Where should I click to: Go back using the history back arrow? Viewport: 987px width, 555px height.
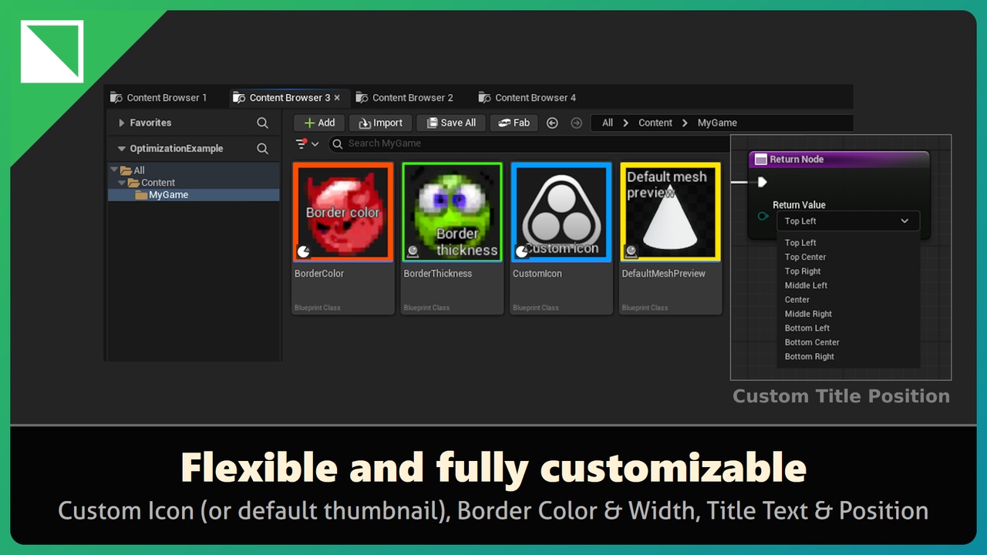pos(552,123)
